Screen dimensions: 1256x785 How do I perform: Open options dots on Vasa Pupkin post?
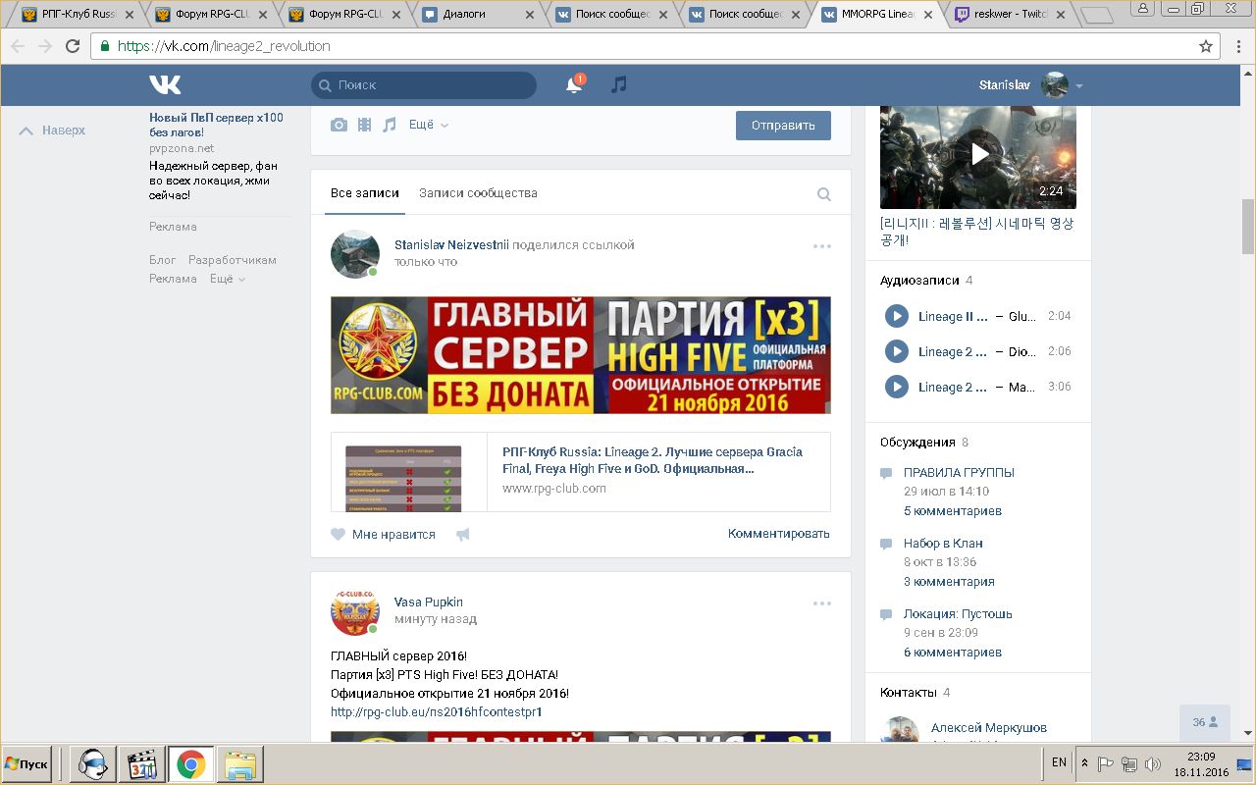[822, 603]
